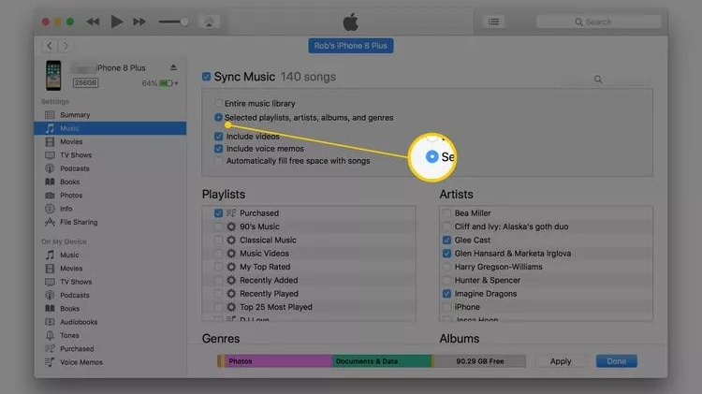Focus the top-right Search field

599,22
